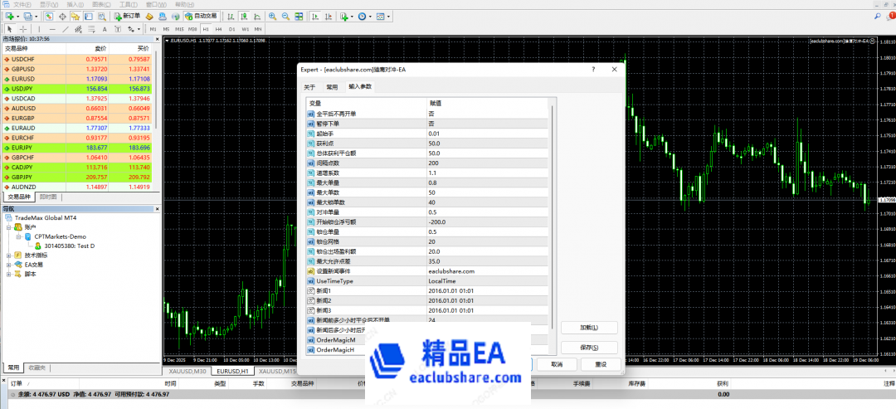Screen dimensions: 896x409
Task: Expand the 技术指标 node in navigator
Action: click(x=8, y=256)
